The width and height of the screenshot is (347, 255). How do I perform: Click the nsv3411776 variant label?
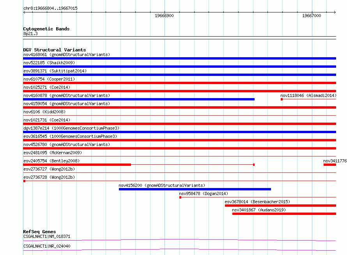(335, 161)
